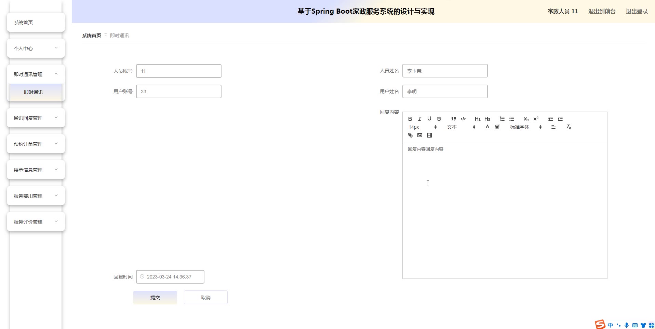Insert a numbered ordered list

[502, 119]
